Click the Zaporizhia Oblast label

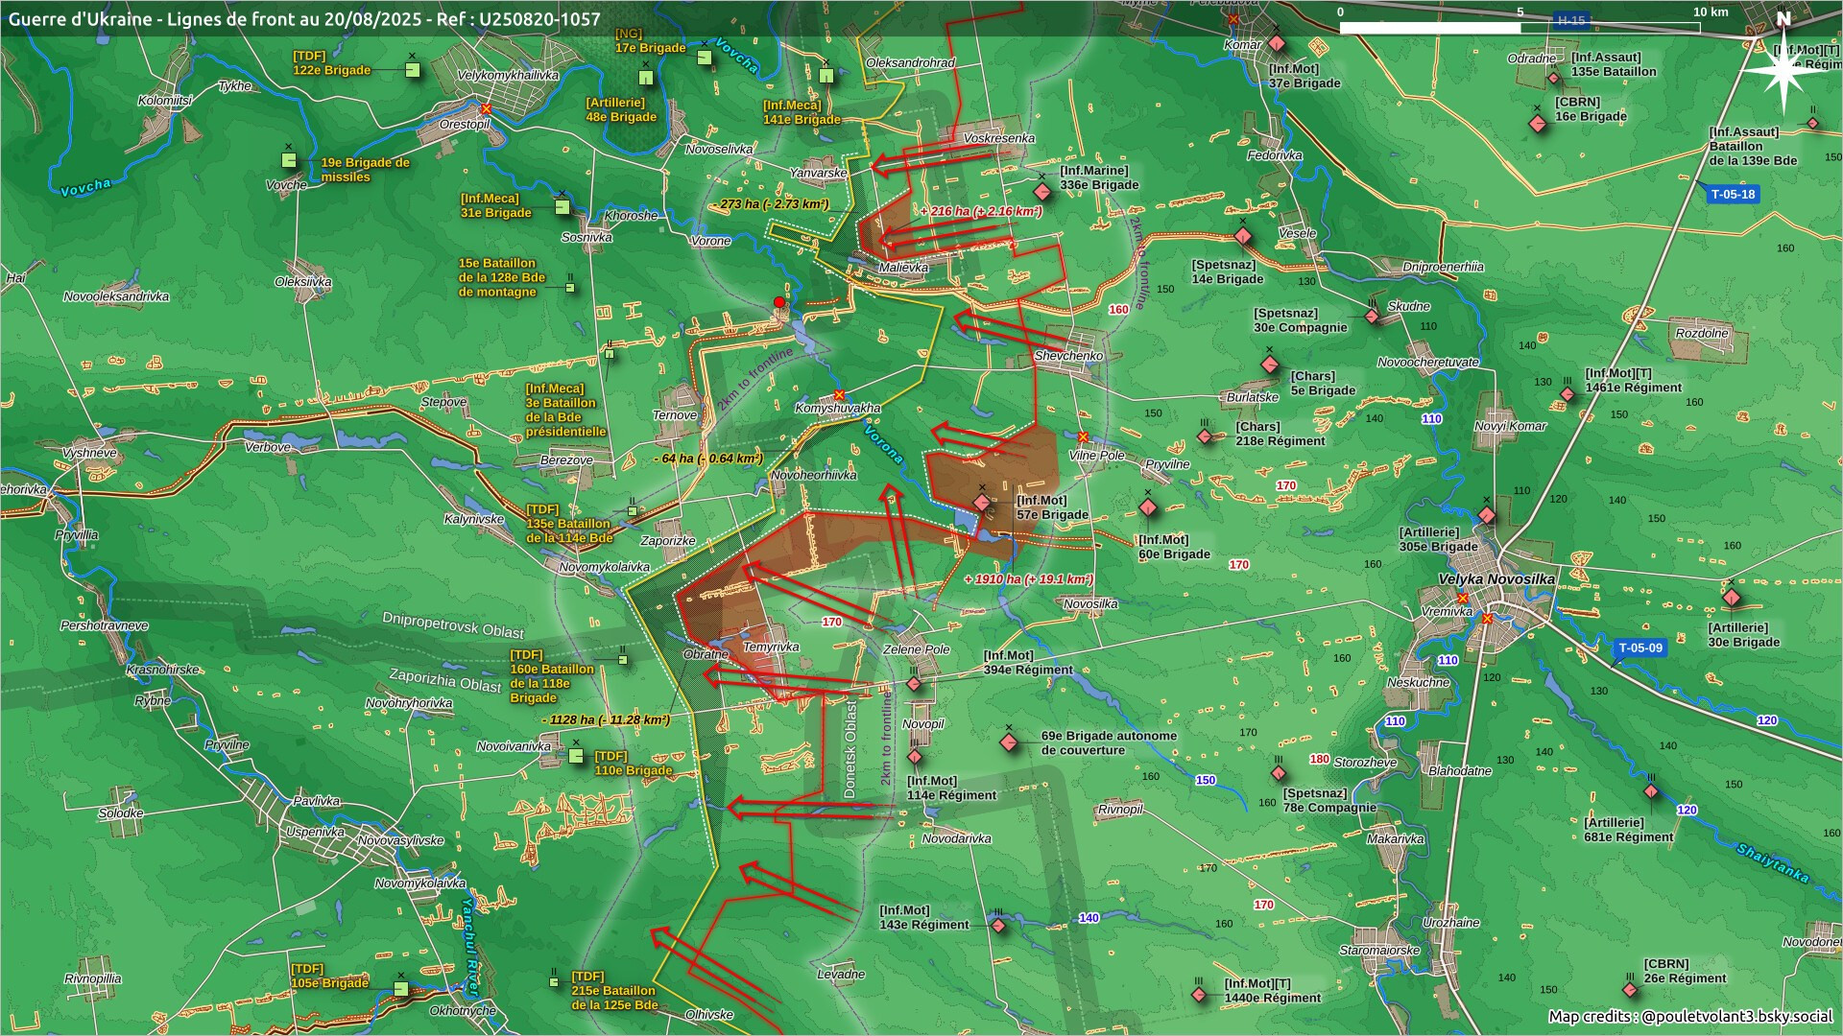point(445,680)
